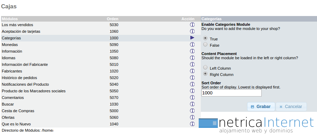Choose Left Column placement

click(x=205, y=67)
